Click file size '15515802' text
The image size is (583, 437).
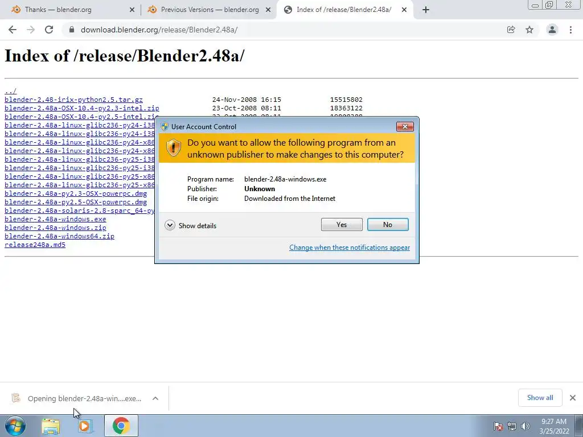point(346,100)
